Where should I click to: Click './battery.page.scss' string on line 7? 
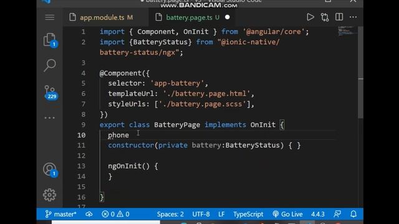203,104
